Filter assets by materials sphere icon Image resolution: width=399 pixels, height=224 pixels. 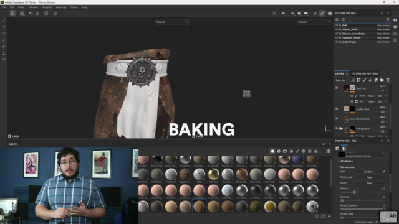click(x=272, y=151)
